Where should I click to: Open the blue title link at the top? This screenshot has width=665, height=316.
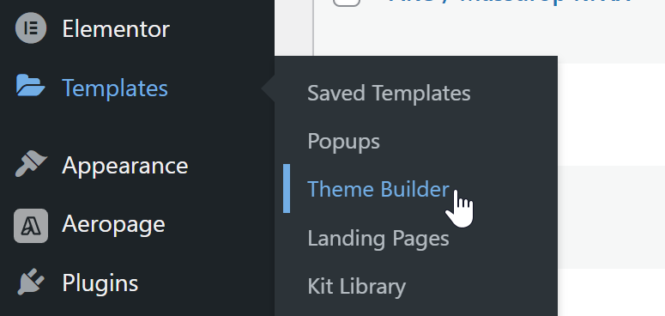point(509,2)
